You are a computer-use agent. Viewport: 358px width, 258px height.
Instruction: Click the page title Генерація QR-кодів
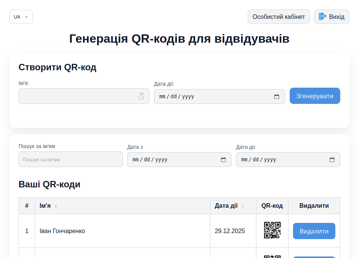pos(179,39)
